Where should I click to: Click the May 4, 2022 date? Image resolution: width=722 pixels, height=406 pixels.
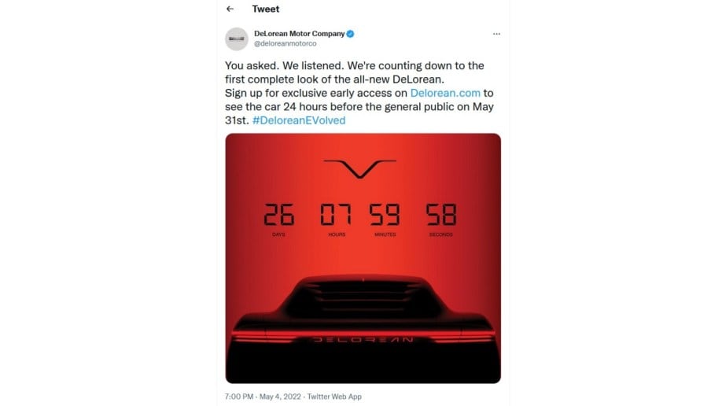click(x=280, y=397)
